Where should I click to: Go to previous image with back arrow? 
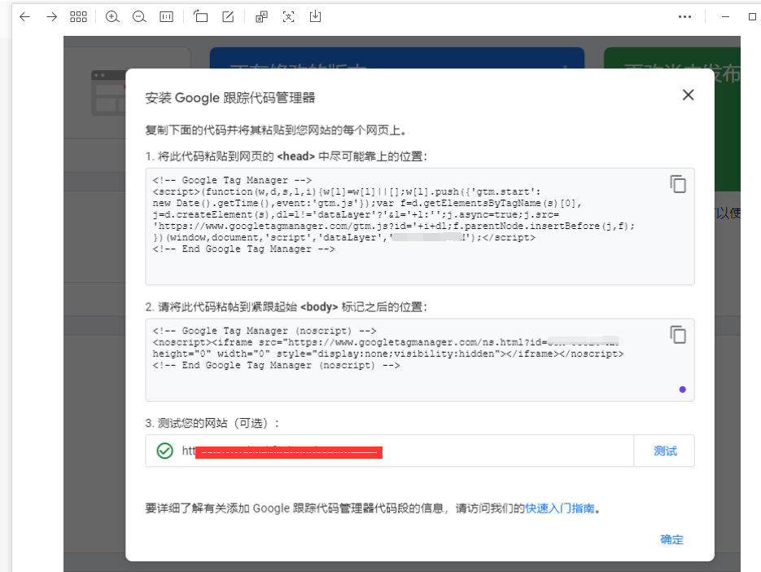pyautogui.click(x=24, y=17)
